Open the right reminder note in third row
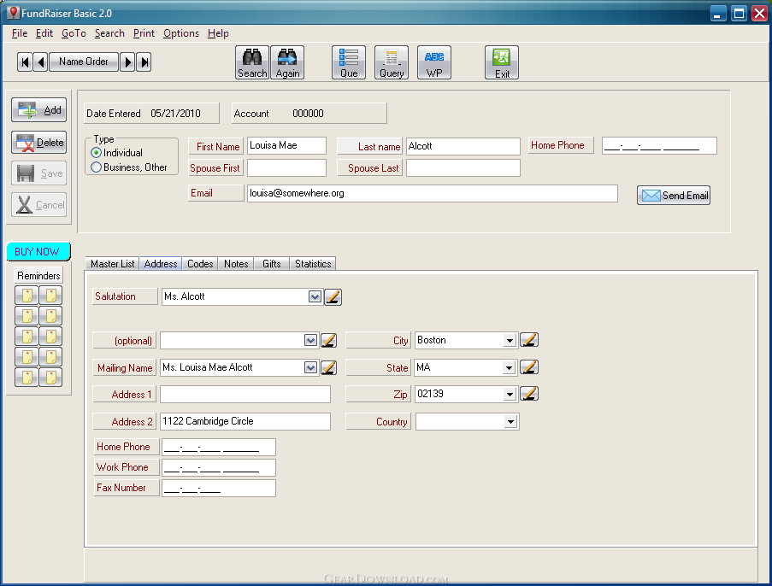The image size is (772, 586). pos(50,337)
